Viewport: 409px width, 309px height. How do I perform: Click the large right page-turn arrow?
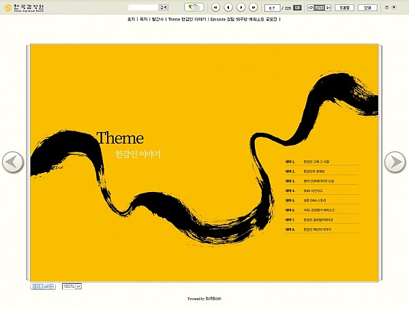[395, 162]
